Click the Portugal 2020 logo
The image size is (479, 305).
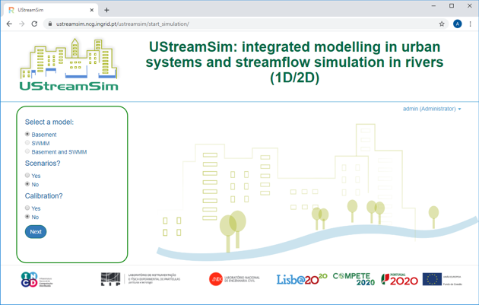pyautogui.click(x=399, y=279)
